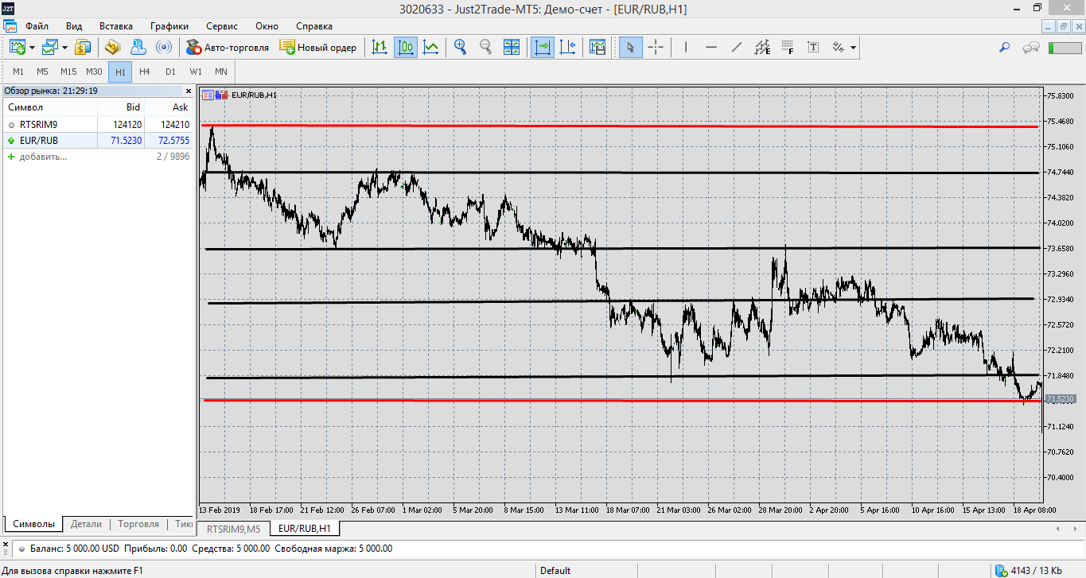The image size is (1086, 578).
Task: Select EUR/RUB symbol row
Action: [x=98, y=141]
